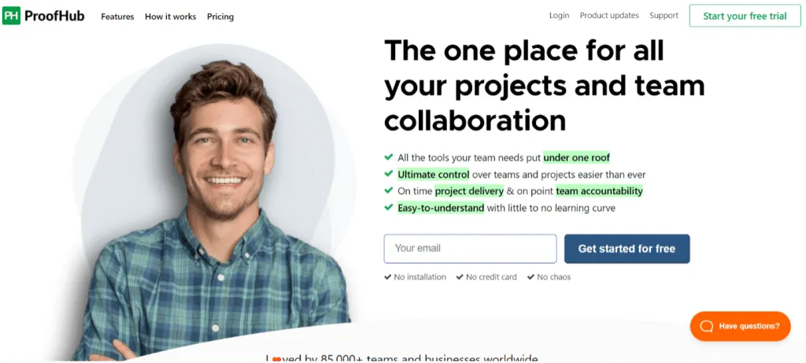Open the chat bubble icon in Have questions
This screenshot has height=363, width=806.
click(x=708, y=326)
